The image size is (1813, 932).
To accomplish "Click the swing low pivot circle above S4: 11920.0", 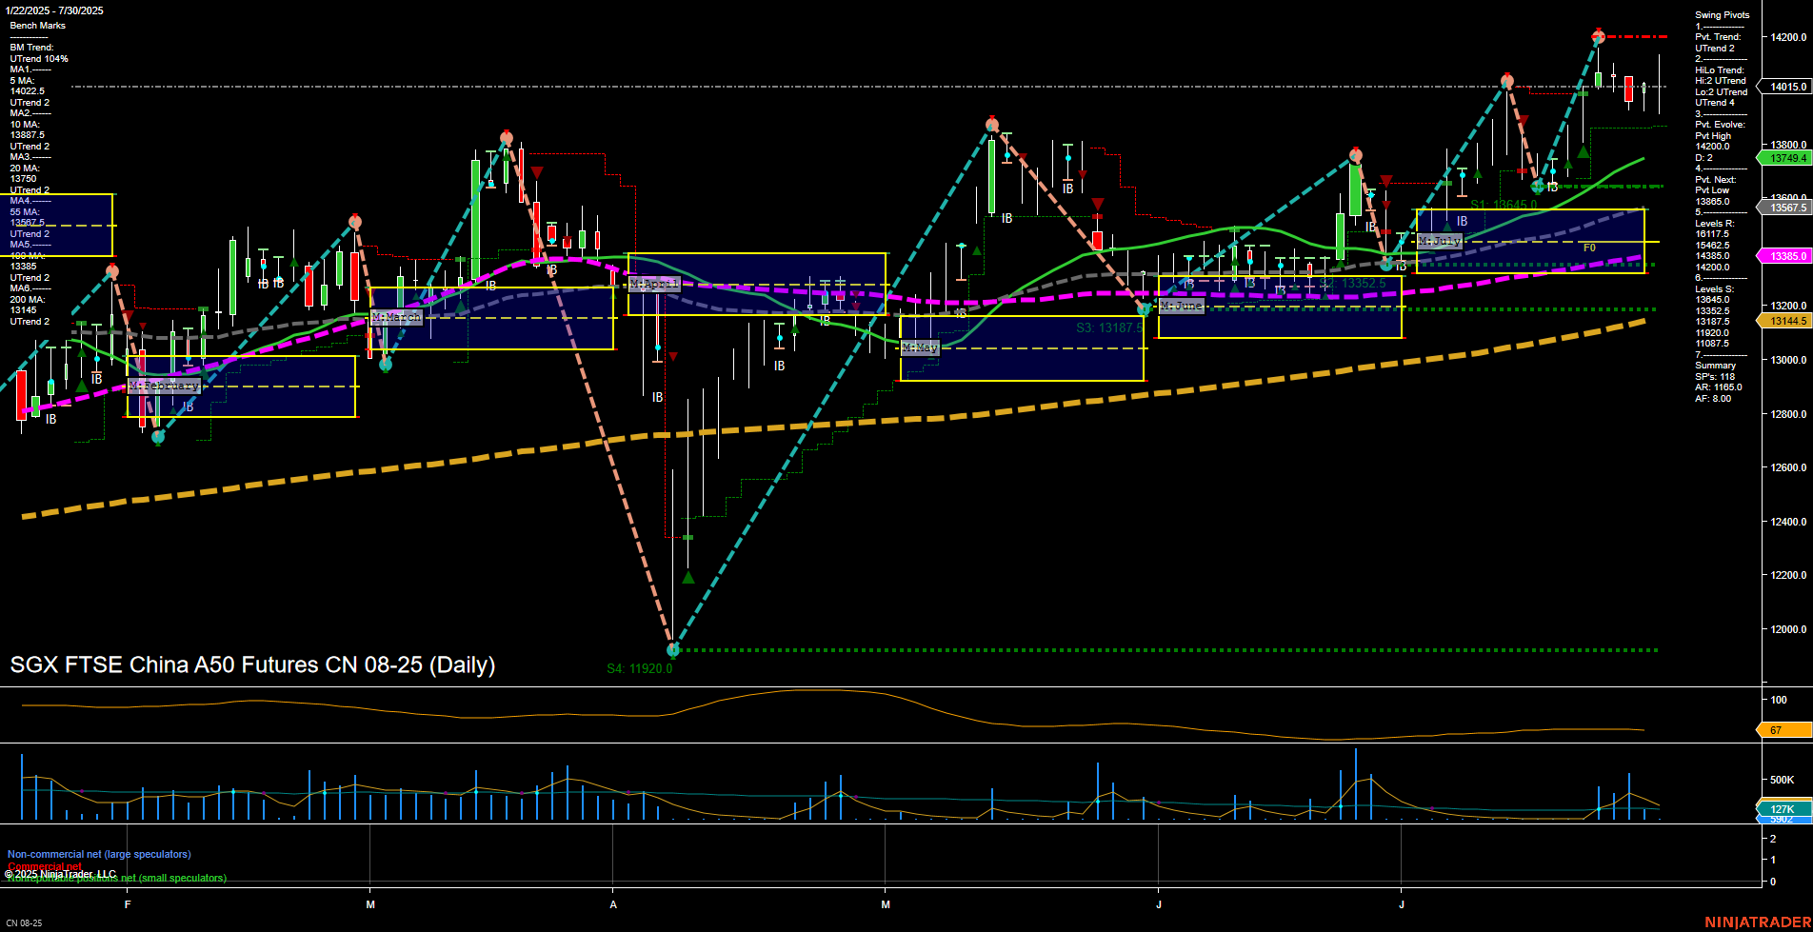I will coord(673,650).
